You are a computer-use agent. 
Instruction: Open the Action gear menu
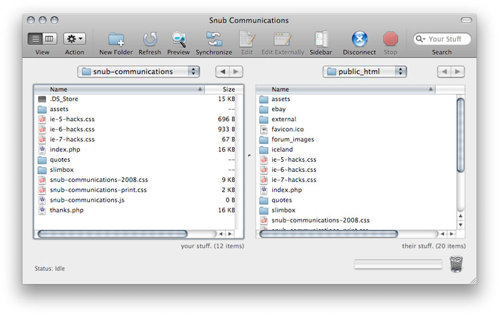pos(75,39)
